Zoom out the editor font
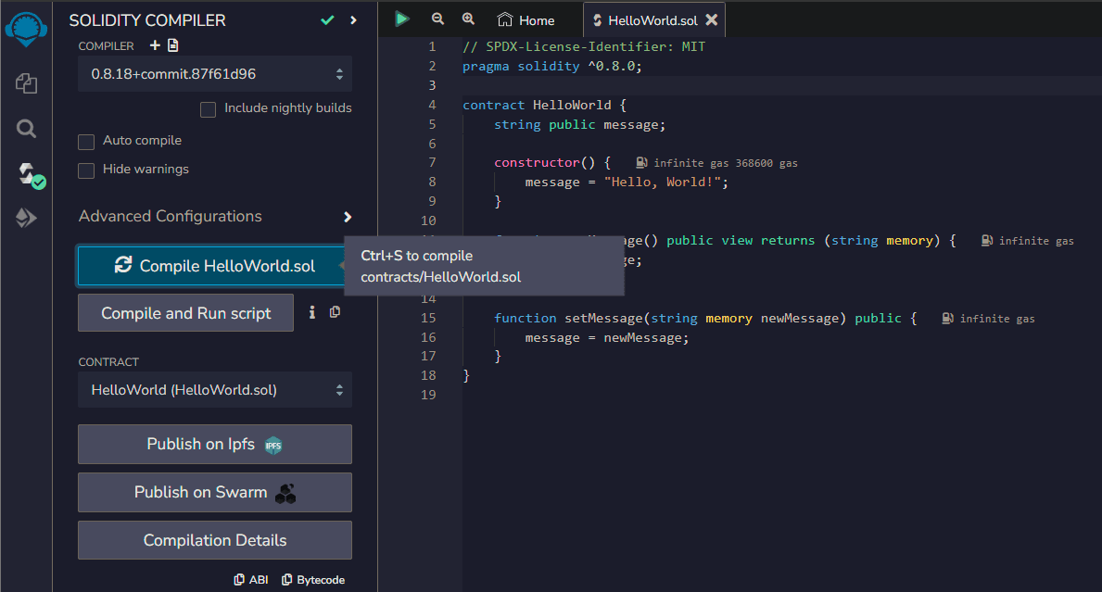 tap(437, 19)
